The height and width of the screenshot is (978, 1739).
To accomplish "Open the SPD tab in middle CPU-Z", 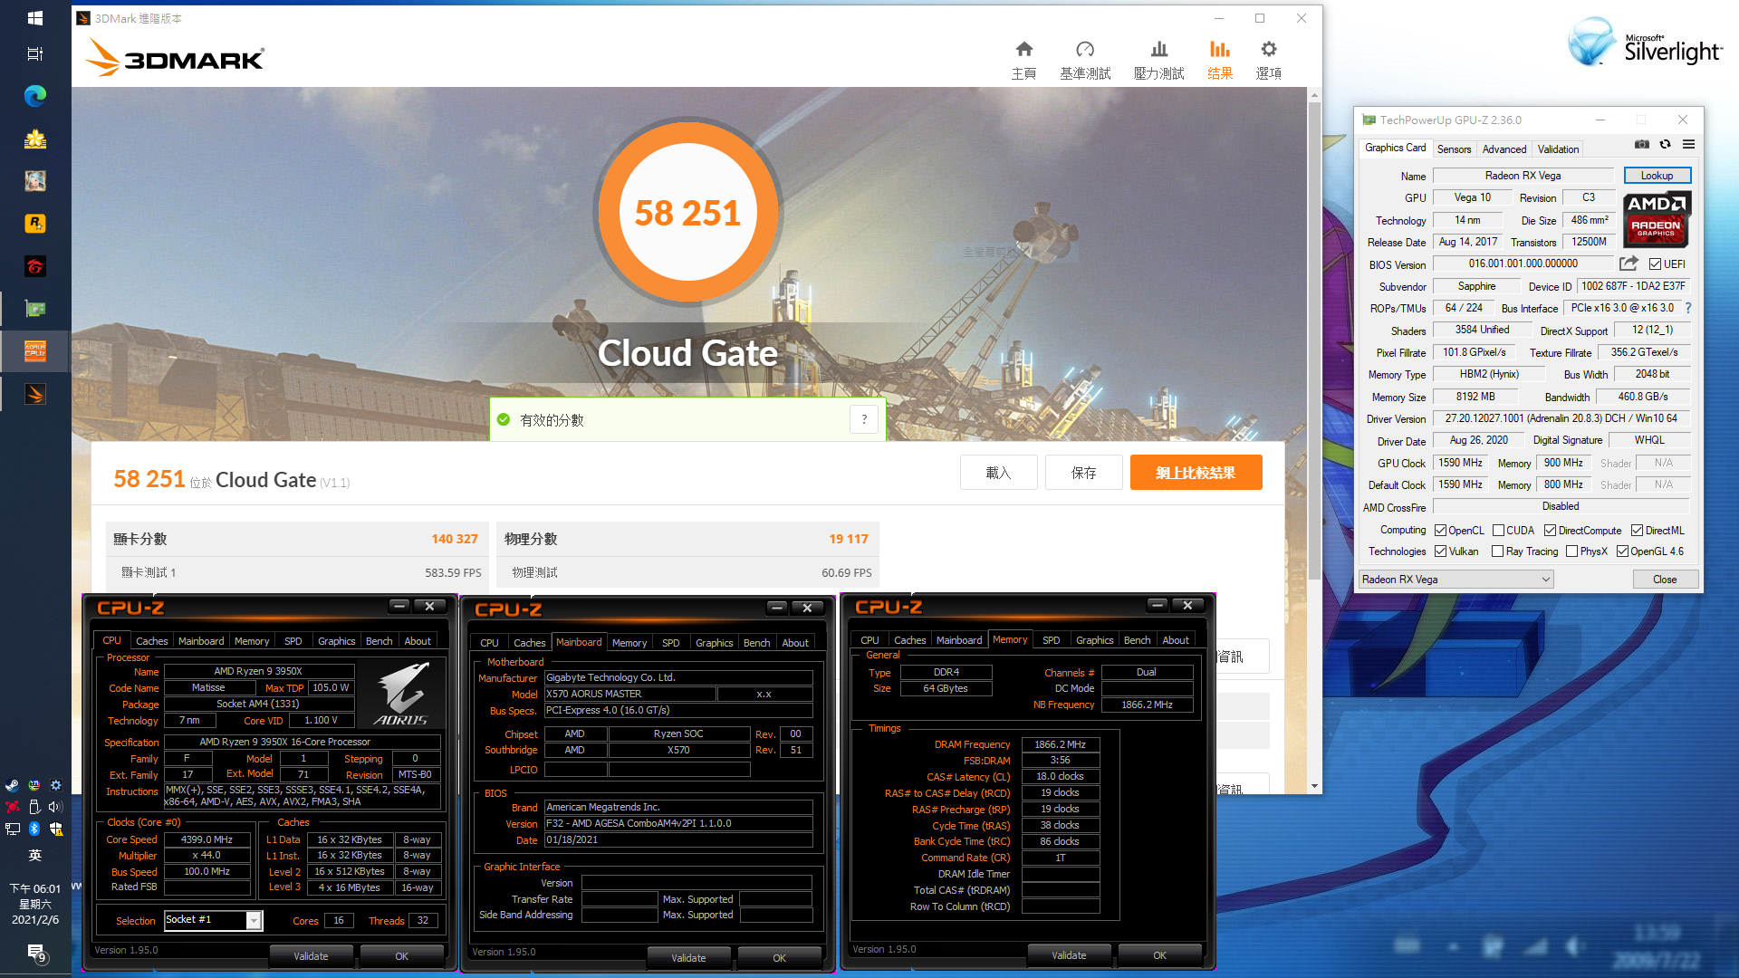I will (670, 643).
